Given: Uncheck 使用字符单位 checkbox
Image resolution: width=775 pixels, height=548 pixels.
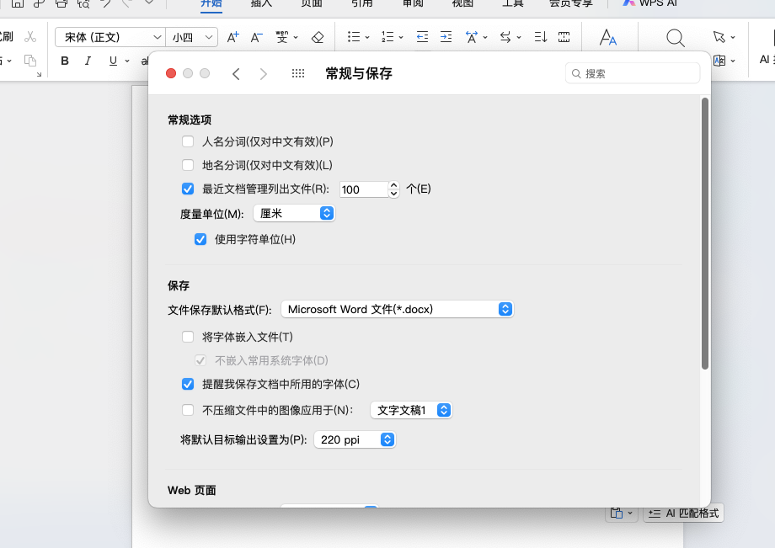Looking at the screenshot, I should [x=200, y=239].
